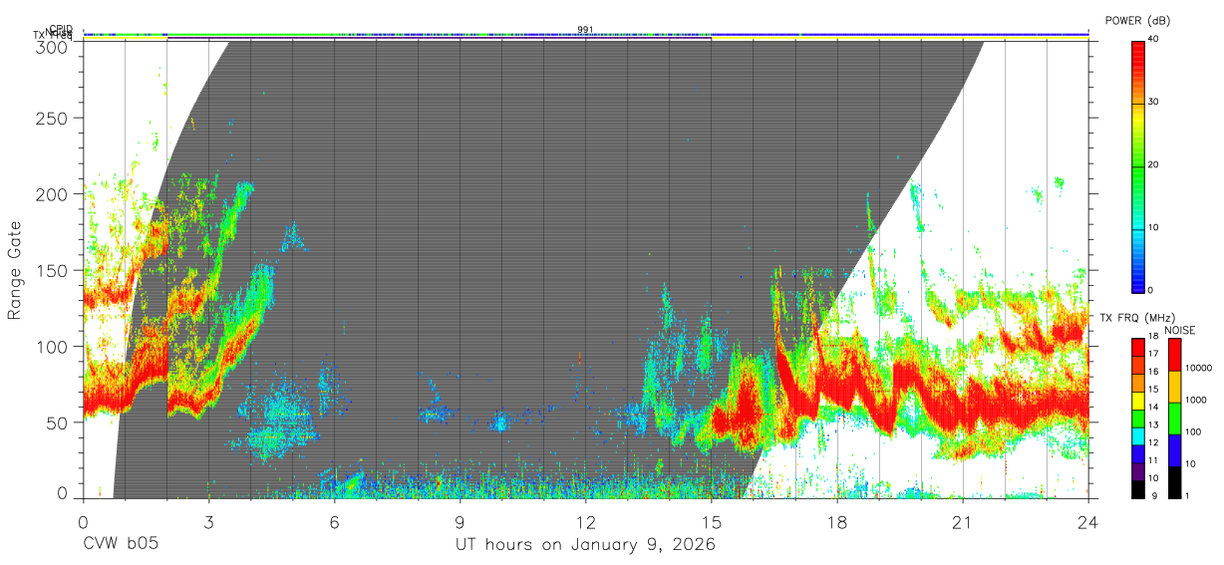The image size is (1224, 565).
Task: Select the green 13–14 MHz TX FRQ swatch
Action: pos(1137,419)
